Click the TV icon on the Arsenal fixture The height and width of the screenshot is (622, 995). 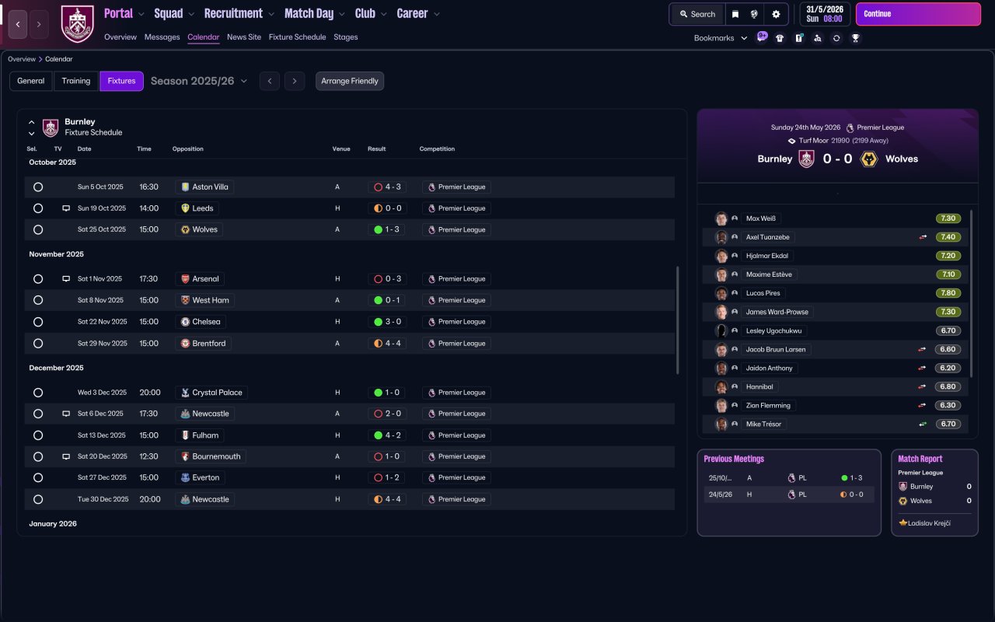pyautogui.click(x=66, y=279)
